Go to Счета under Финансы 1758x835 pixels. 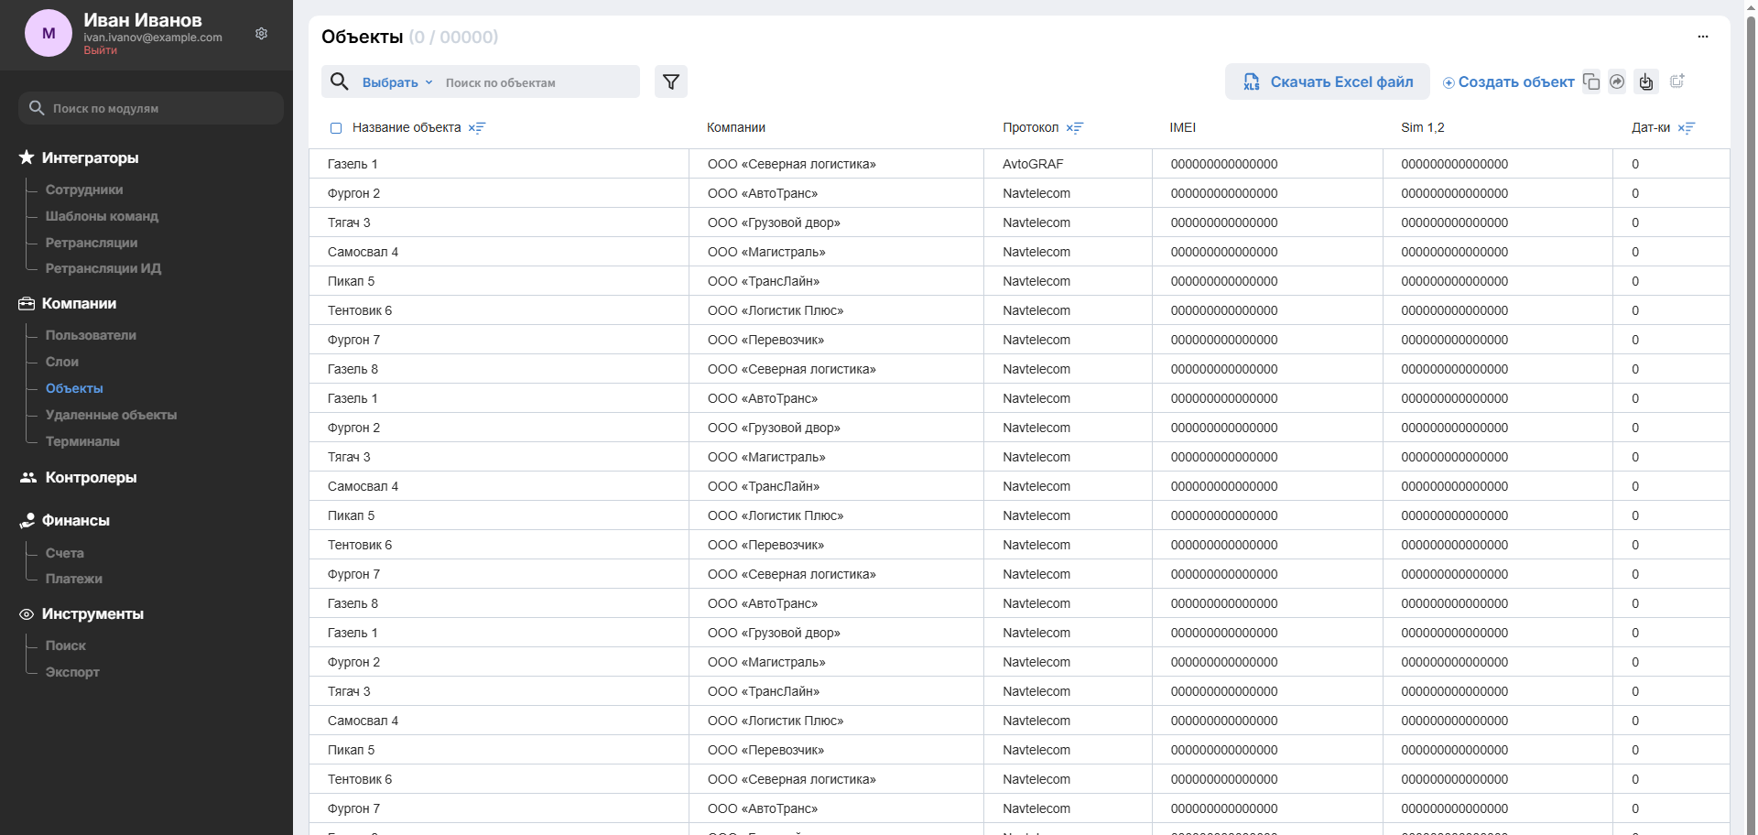tap(65, 553)
